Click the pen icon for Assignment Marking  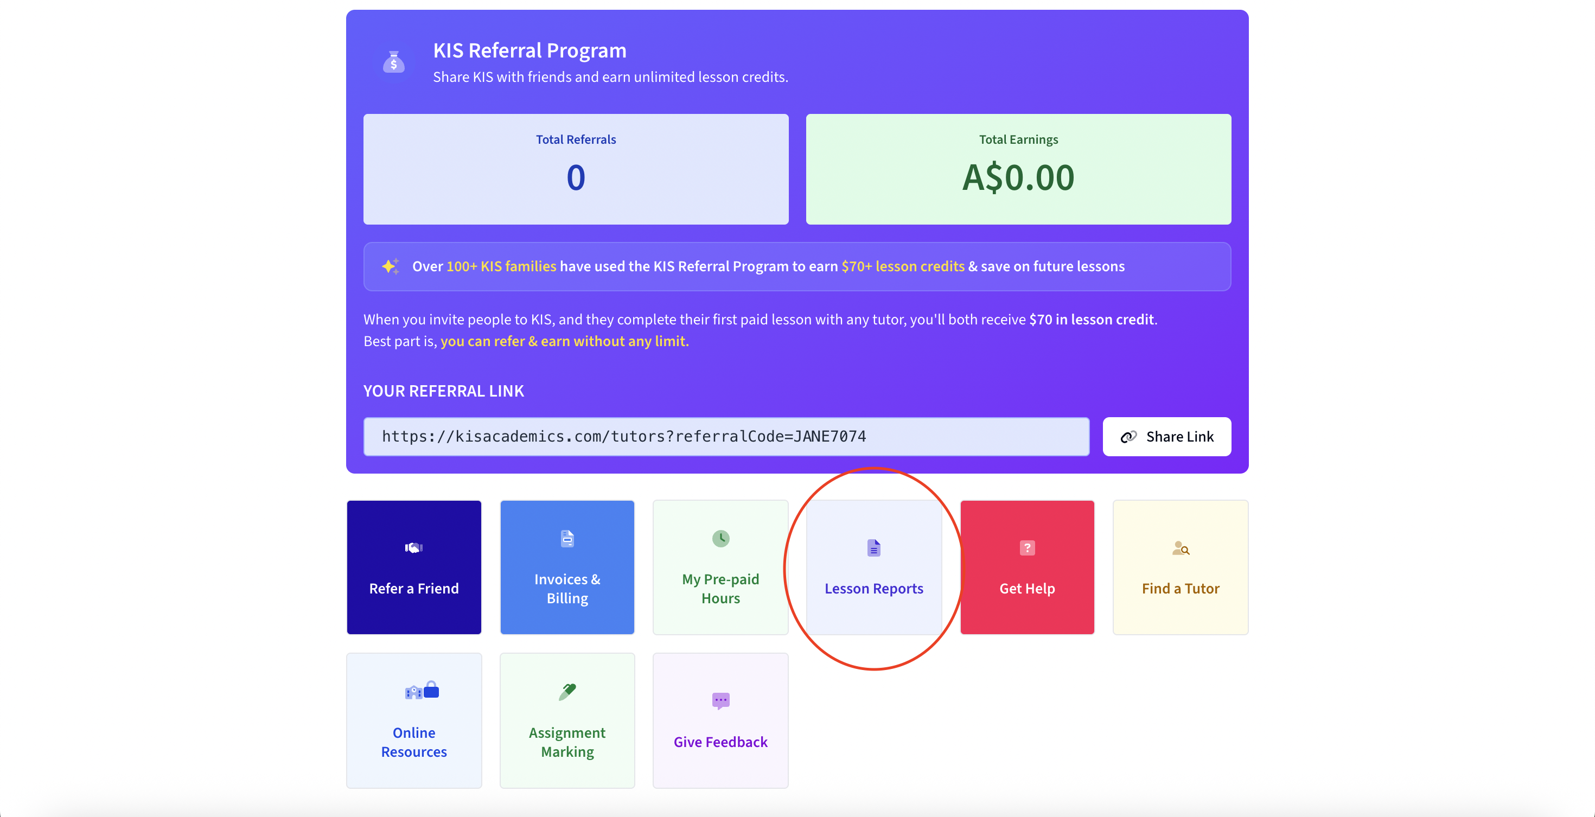coord(567,691)
